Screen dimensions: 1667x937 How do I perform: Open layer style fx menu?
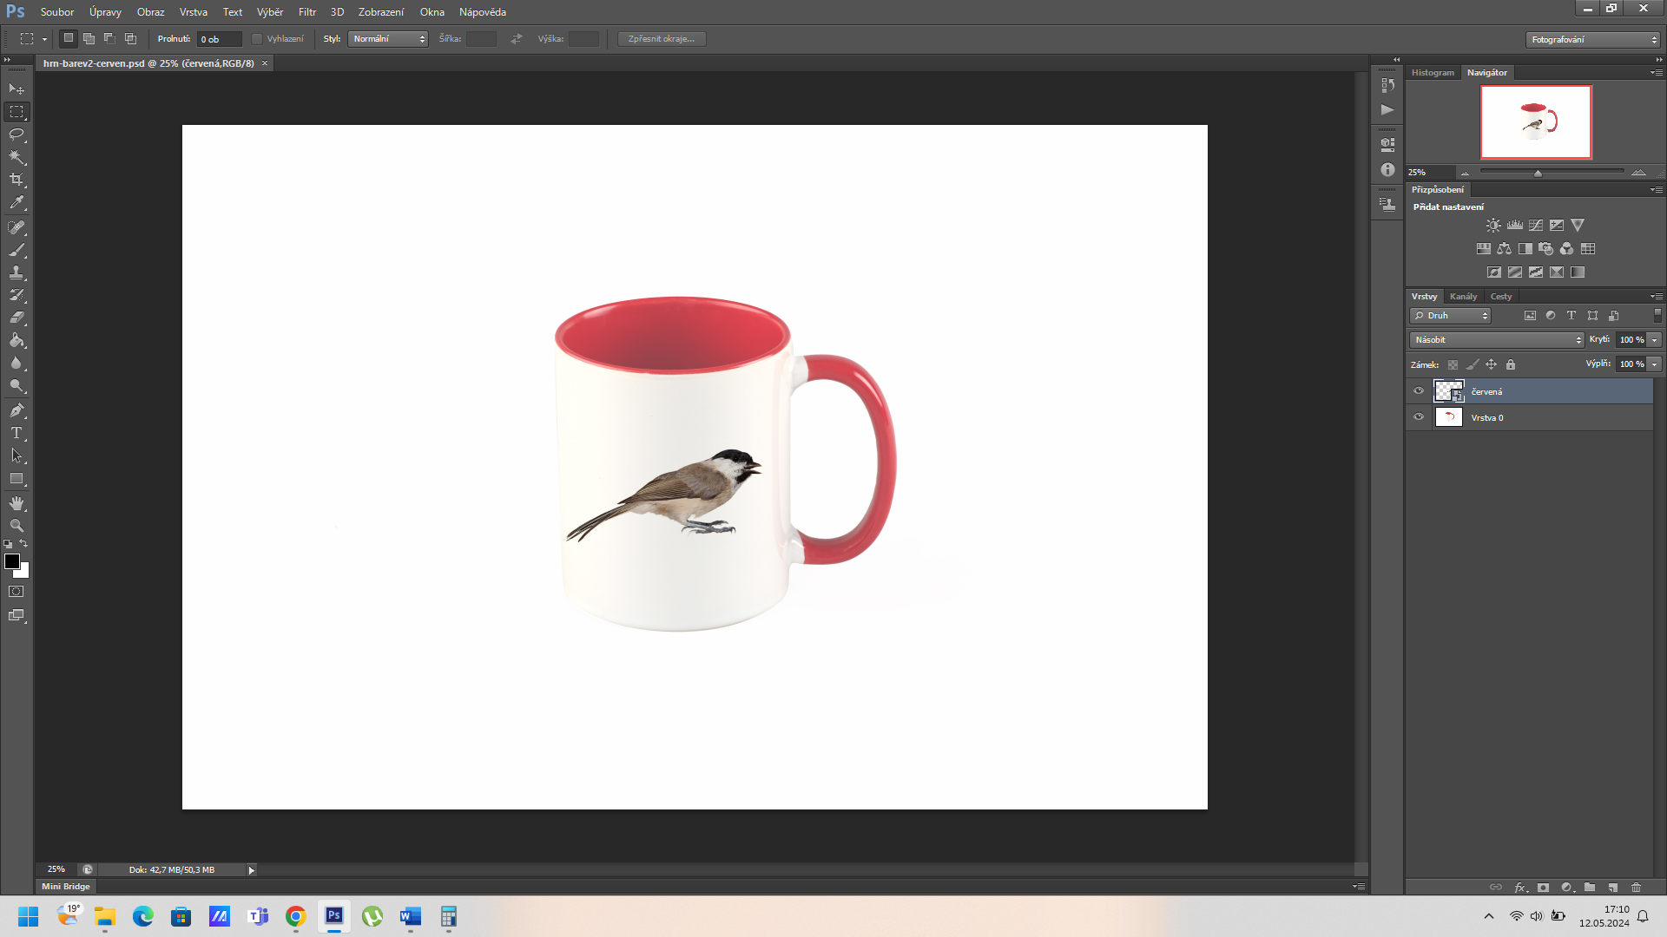pos(1520,888)
